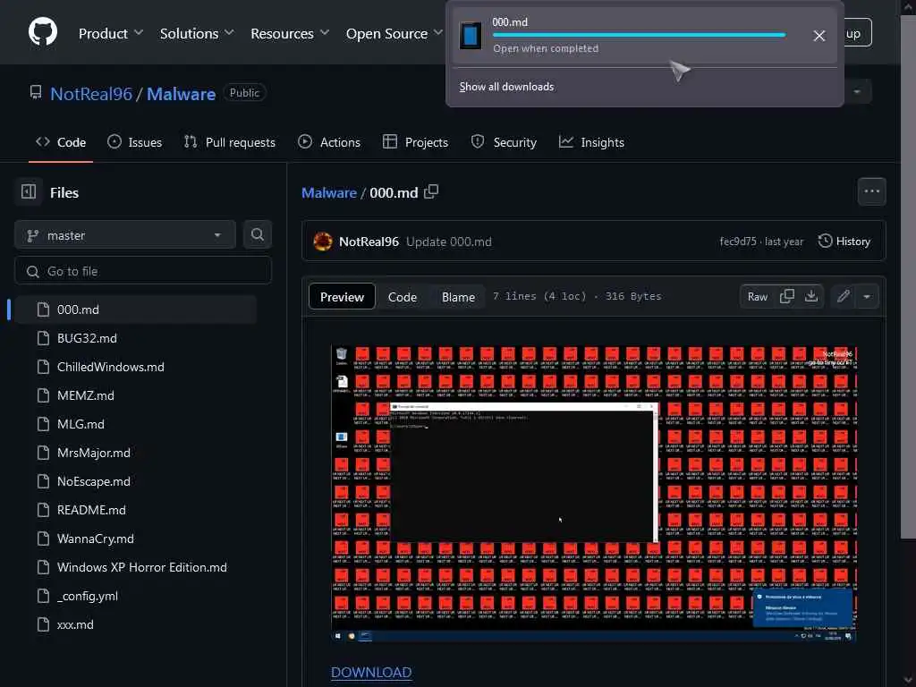The image size is (916, 687).
Task: Open commit fec9d75
Action: pos(738,242)
